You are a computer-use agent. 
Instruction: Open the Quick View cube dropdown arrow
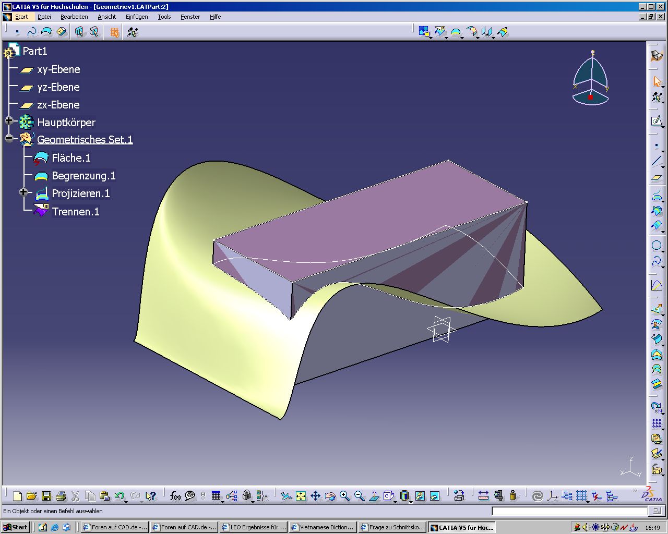click(x=396, y=501)
